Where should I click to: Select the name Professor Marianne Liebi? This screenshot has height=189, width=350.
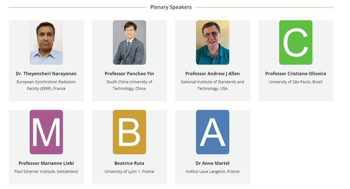point(46,163)
